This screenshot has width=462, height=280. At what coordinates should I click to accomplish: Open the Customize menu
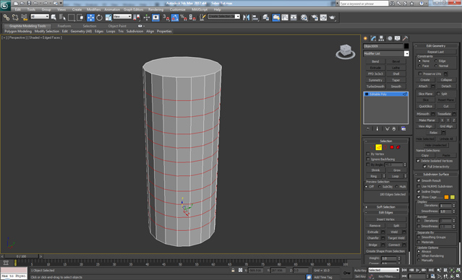[x=178, y=9]
